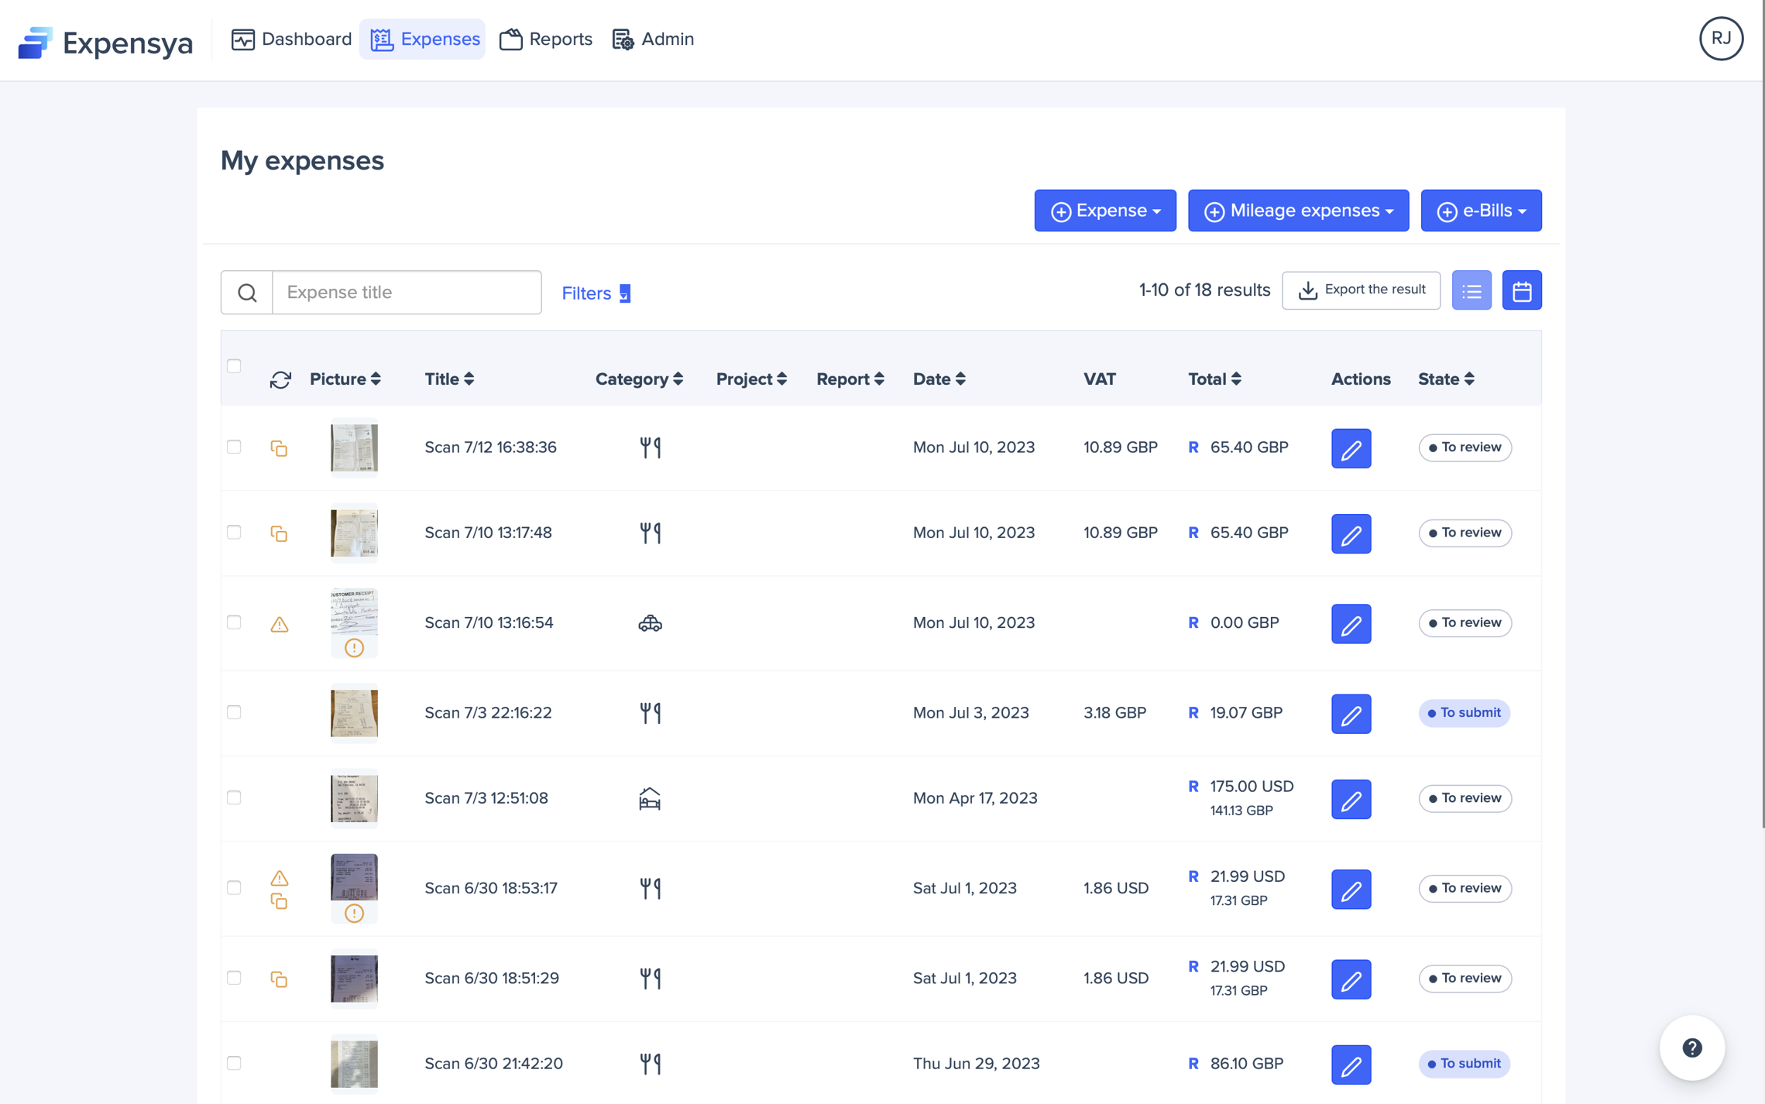This screenshot has width=1765, height=1104.
Task: Expand the e-Bills dropdown
Action: pyautogui.click(x=1480, y=211)
